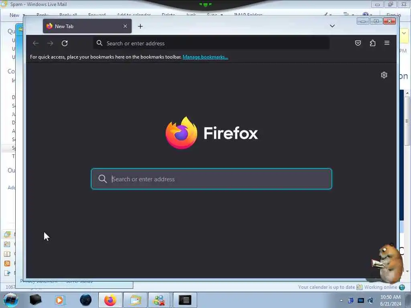Open Mail shortcut icon in Live Mail sidebar
Screen dimensions: 411x308
[x=7, y=234]
